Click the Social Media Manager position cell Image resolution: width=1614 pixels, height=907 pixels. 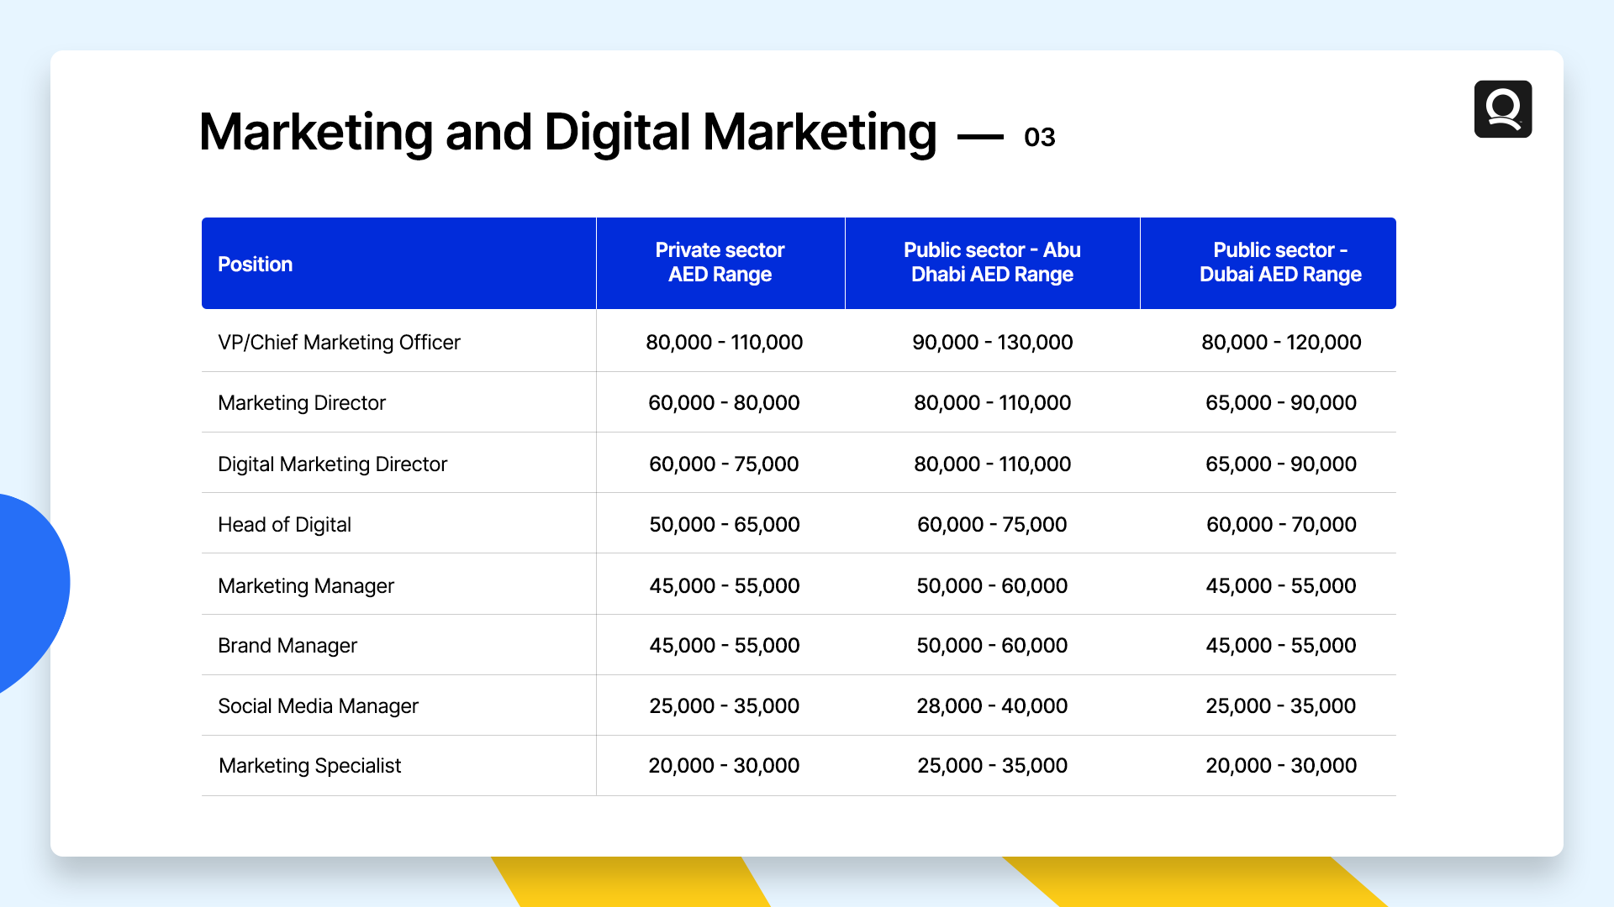coord(318,706)
